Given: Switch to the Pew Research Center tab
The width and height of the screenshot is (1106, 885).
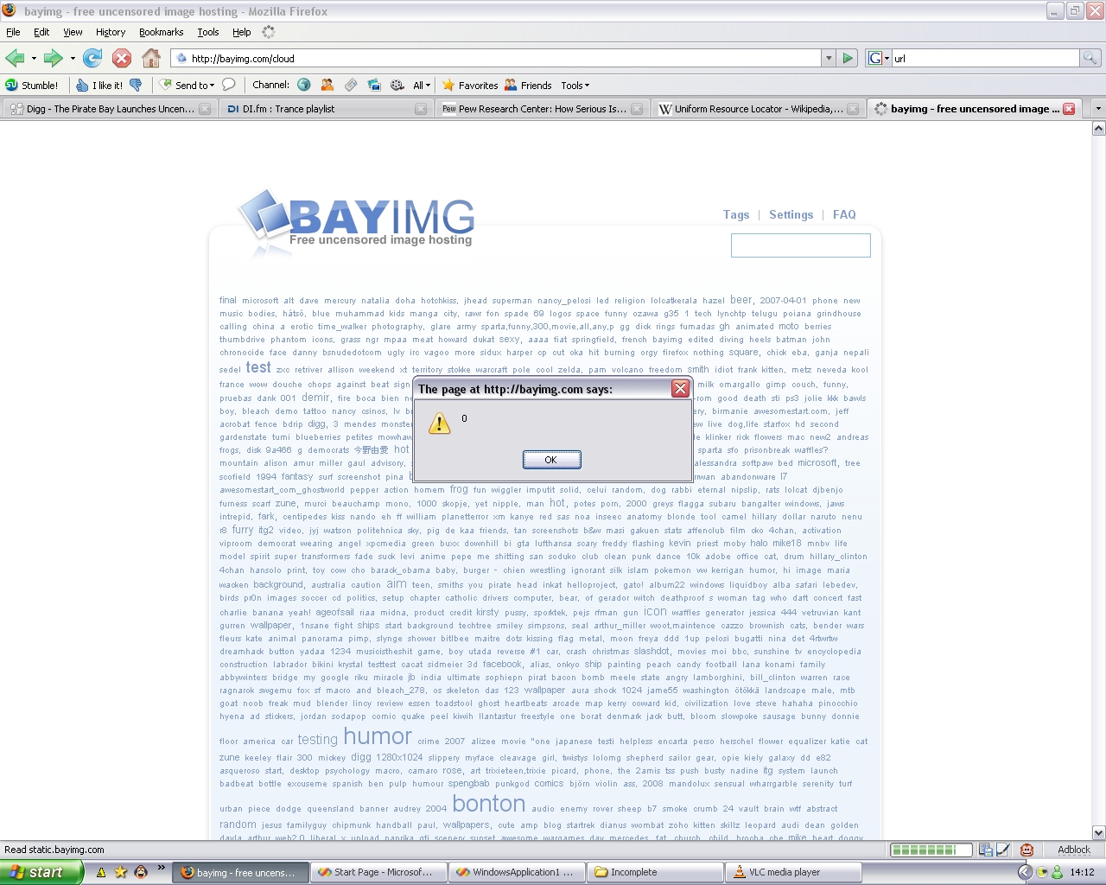Looking at the screenshot, I should click(x=540, y=109).
